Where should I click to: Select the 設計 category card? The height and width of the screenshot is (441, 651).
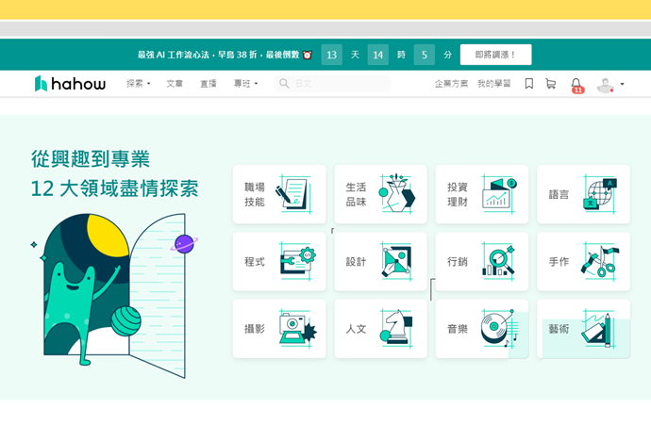click(x=380, y=261)
